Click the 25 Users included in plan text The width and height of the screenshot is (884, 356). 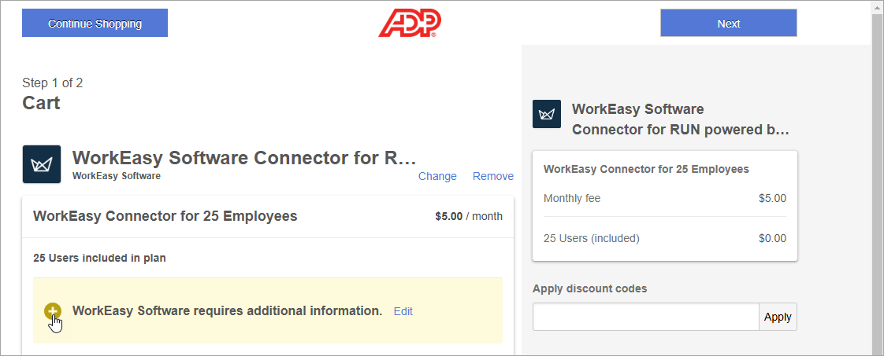(99, 258)
